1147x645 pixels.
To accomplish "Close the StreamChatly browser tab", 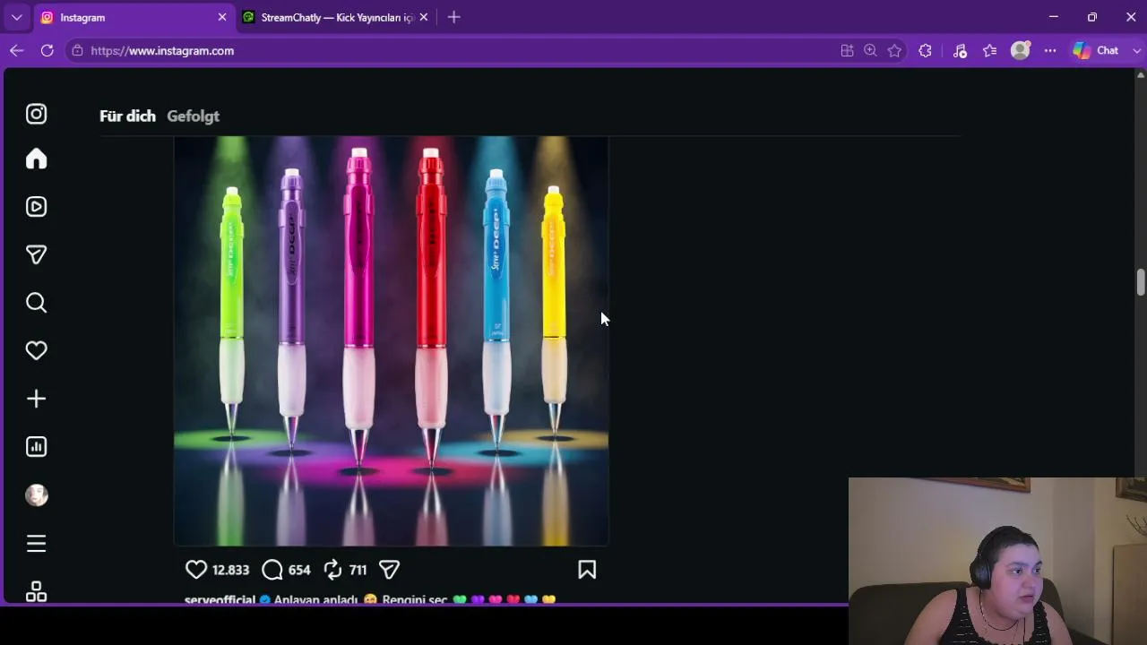I will (424, 17).
